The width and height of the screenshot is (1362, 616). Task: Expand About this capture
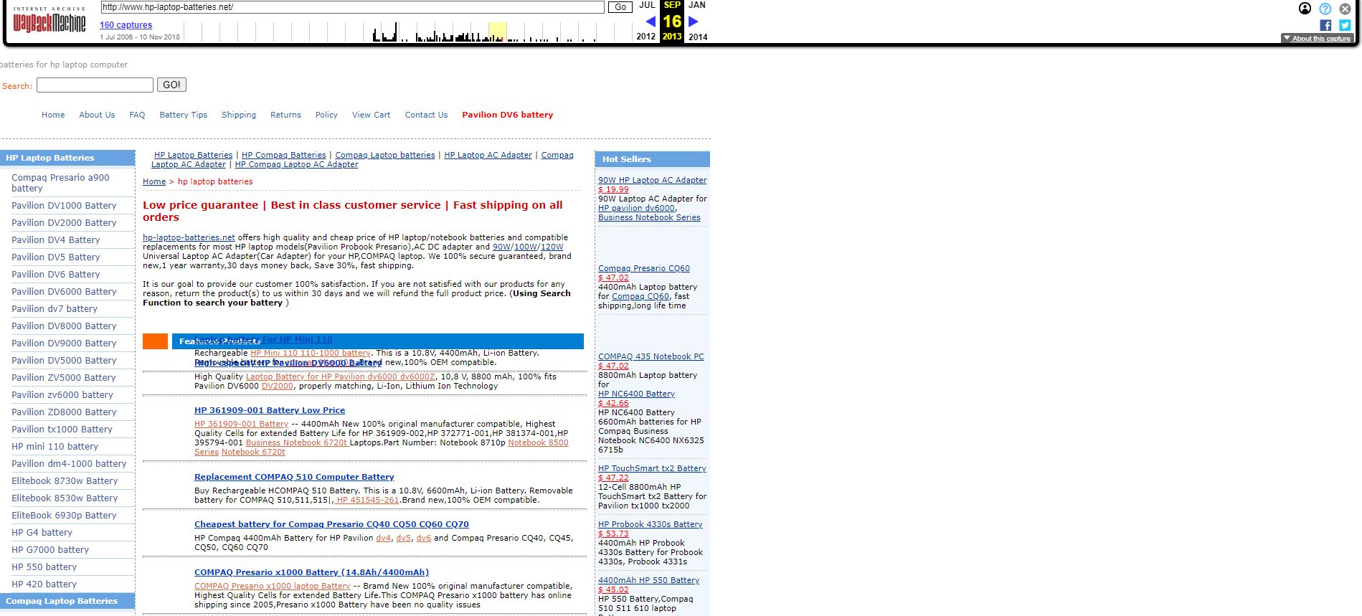click(x=1317, y=39)
